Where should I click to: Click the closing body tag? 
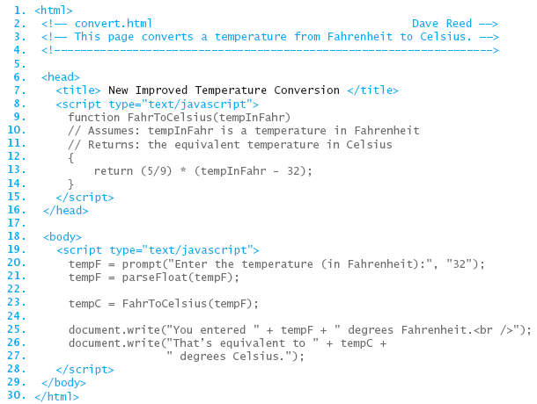[63, 382]
